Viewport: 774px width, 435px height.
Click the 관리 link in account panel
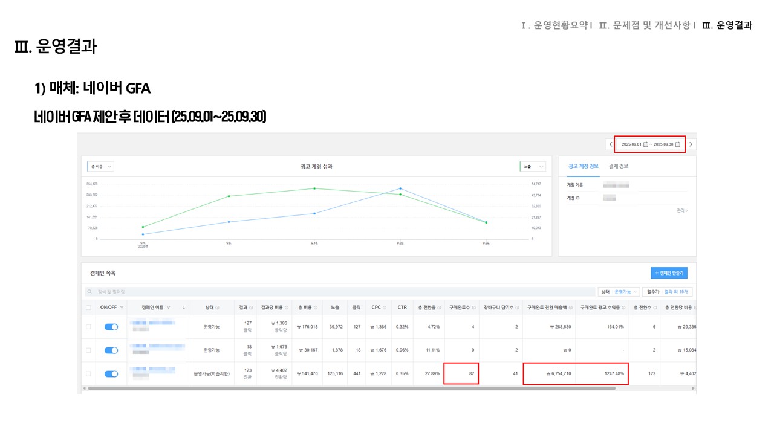[682, 211]
